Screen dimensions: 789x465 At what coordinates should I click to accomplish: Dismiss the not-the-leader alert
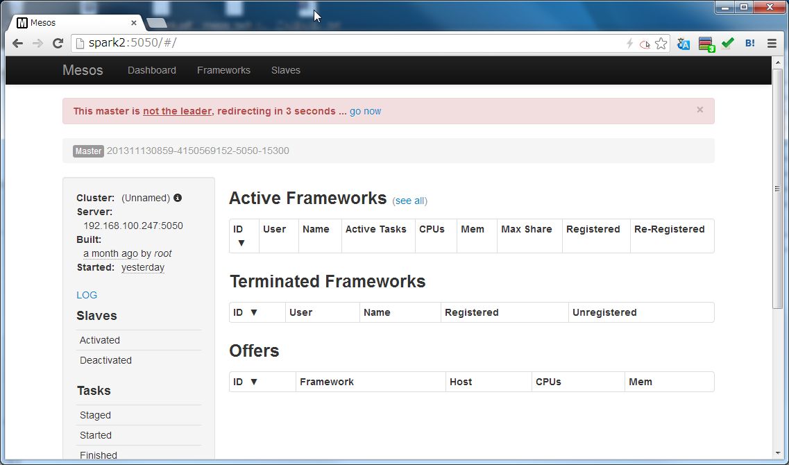[700, 110]
